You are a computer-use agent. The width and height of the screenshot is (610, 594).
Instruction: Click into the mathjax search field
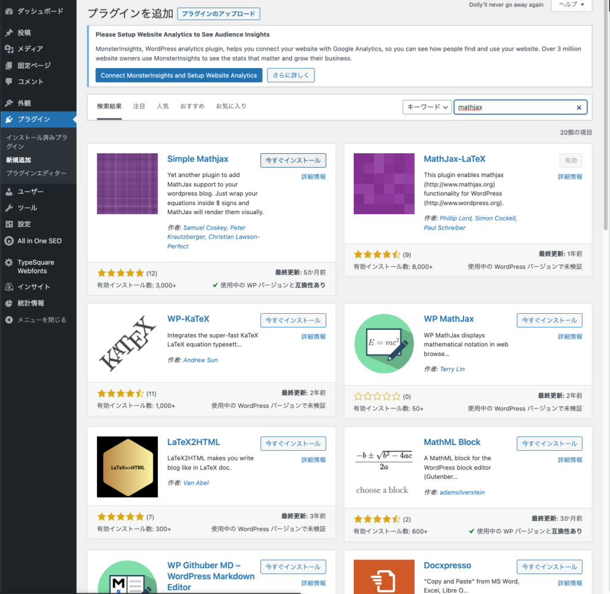pos(512,107)
